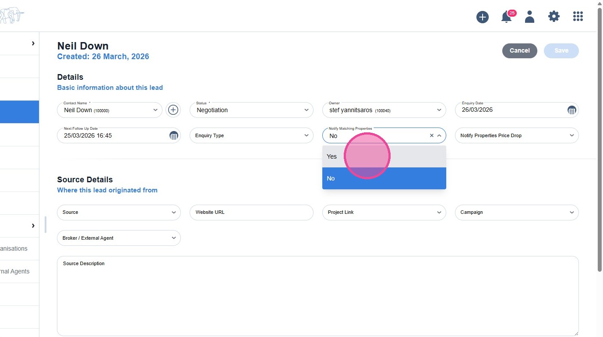Click the Save button

pos(561,50)
